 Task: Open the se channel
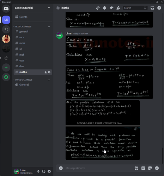pos(33,49)
